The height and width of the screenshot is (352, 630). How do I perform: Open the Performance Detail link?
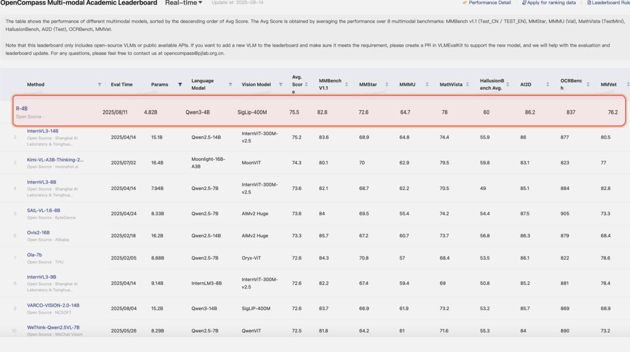click(487, 3)
